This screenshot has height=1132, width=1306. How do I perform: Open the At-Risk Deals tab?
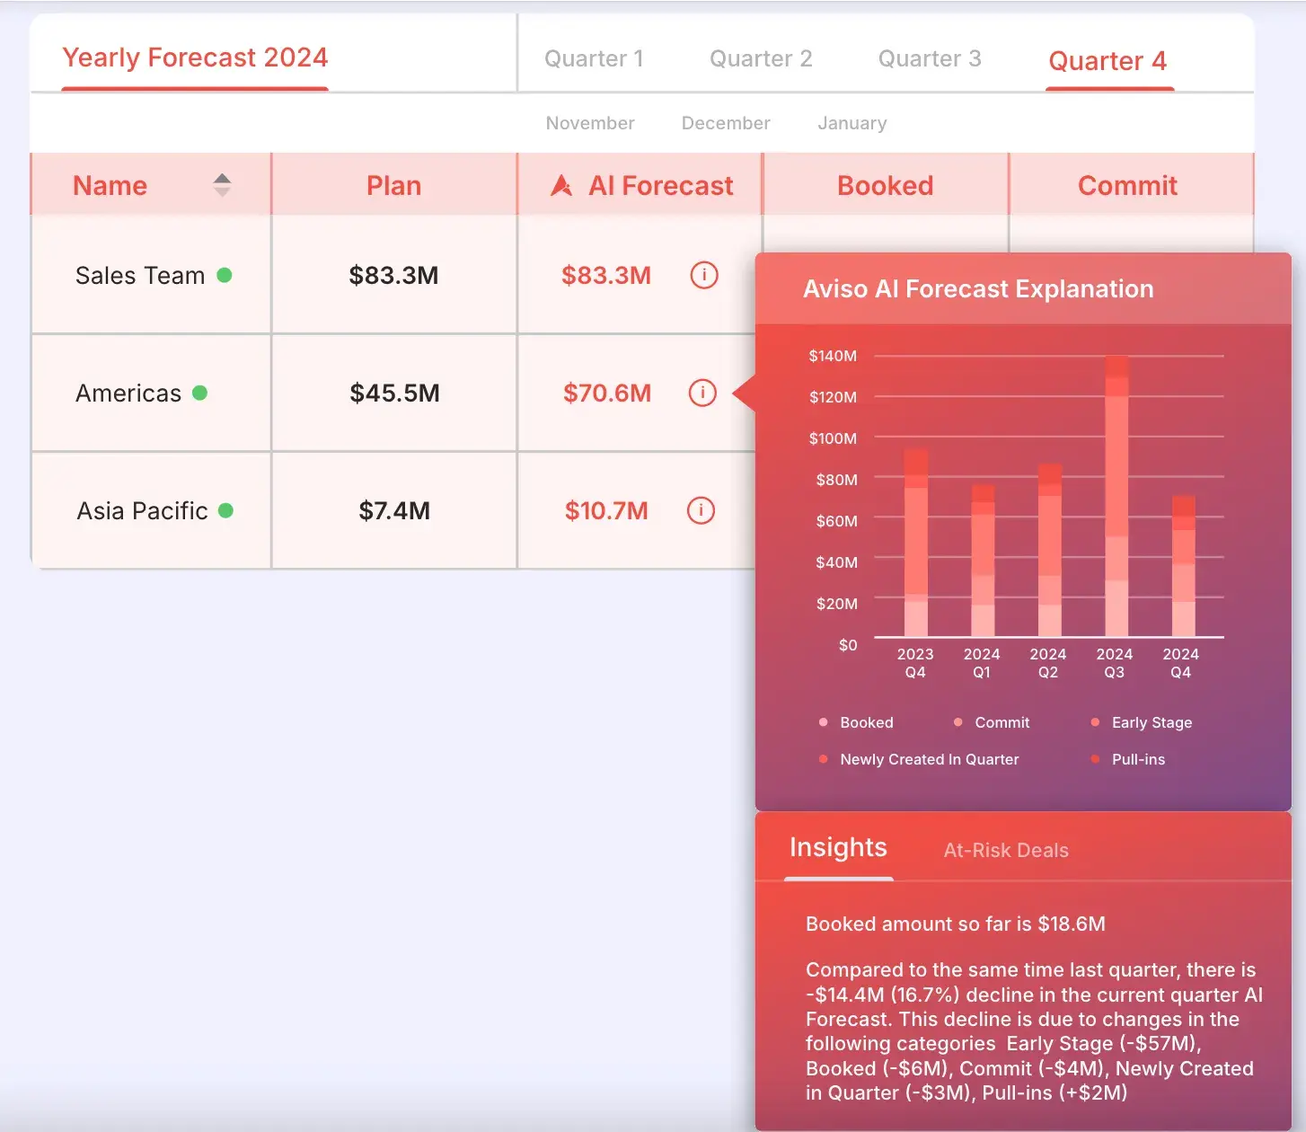pyautogui.click(x=1005, y=850)
